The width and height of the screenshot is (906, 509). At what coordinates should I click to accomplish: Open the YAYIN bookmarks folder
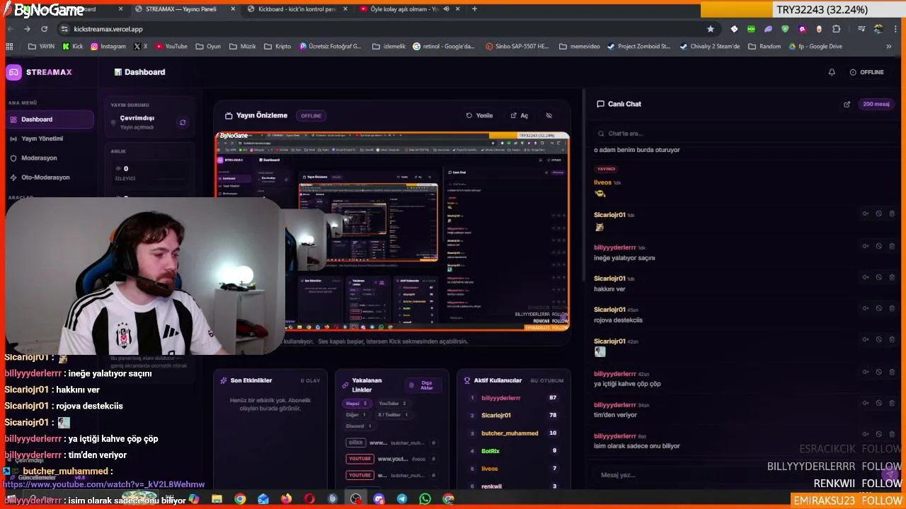[41, 47]
